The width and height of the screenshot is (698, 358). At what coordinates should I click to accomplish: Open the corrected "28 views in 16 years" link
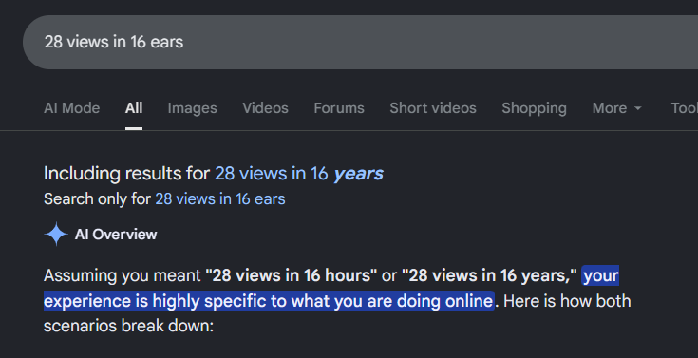tap(299, 174)
